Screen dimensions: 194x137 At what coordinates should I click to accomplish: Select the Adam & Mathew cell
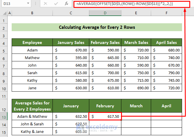32,117
